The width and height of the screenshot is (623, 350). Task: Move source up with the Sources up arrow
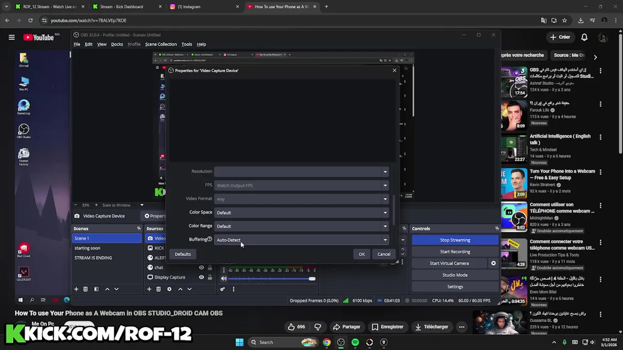pos(180,289)
